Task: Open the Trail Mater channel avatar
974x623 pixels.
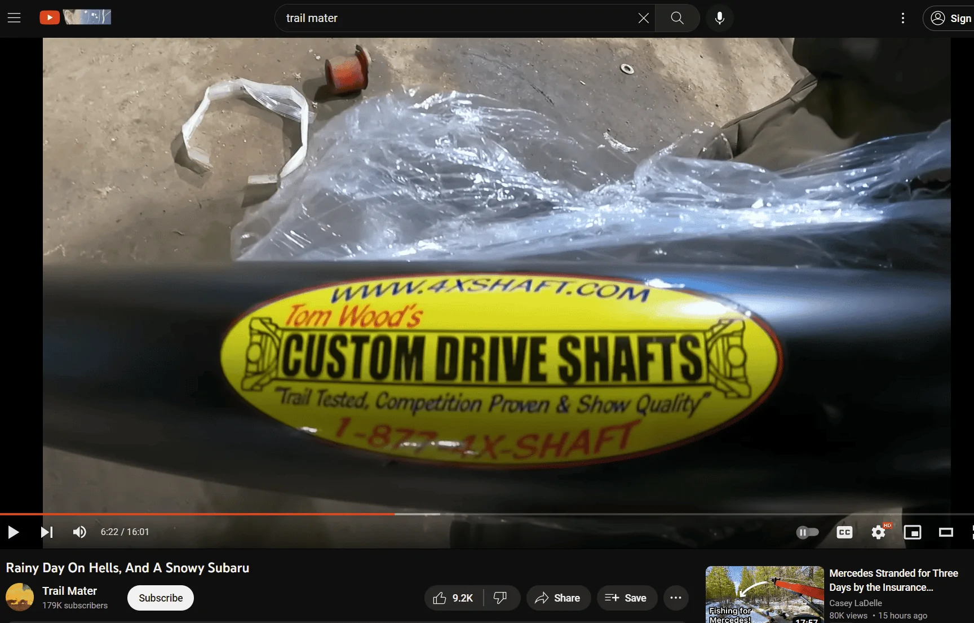Action: click(x=20, y=598)
